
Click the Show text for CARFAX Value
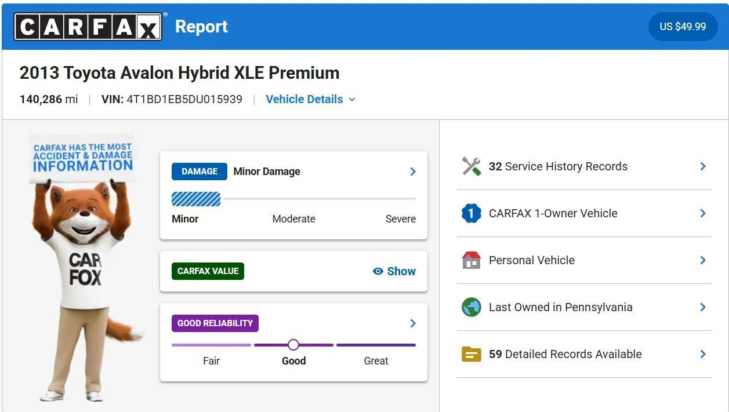pyautogui.click(x=401, y=271)
